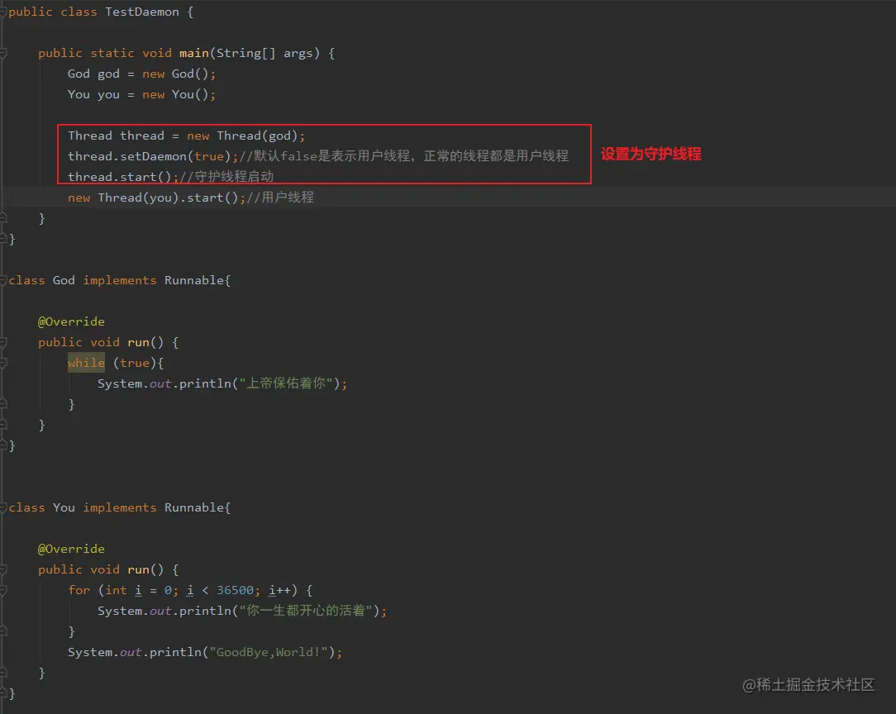Click the number 36500
Viewport: 896px width, 714px height.
pyautogui.click(x=235, y=590)
